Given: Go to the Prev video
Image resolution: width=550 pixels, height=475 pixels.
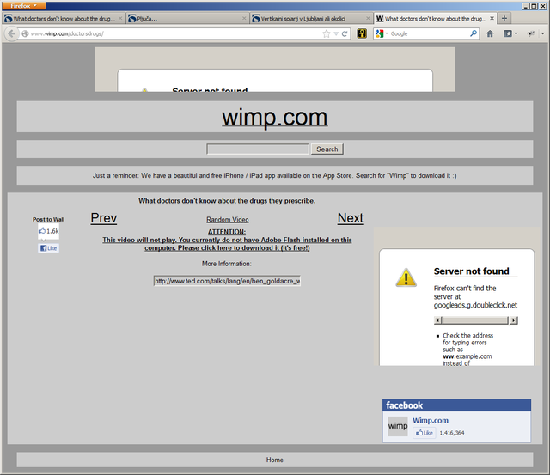Looking at the screenshot, I should point(104,218).
